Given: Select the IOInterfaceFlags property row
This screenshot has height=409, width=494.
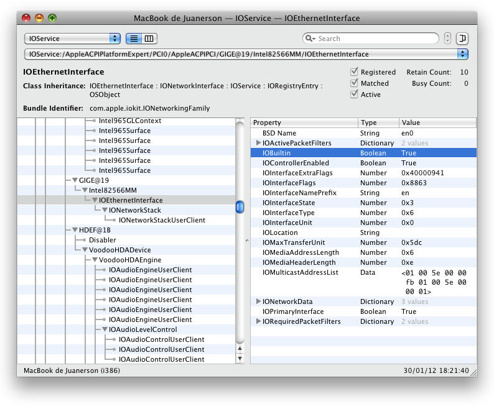Looking at the screenshot, I should click(x=363, y=183).
